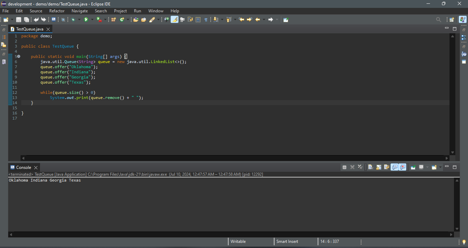Click the editor vertical scrollbar down arrow
Viewport: 468px width, 248px height.
pos(452,152)
